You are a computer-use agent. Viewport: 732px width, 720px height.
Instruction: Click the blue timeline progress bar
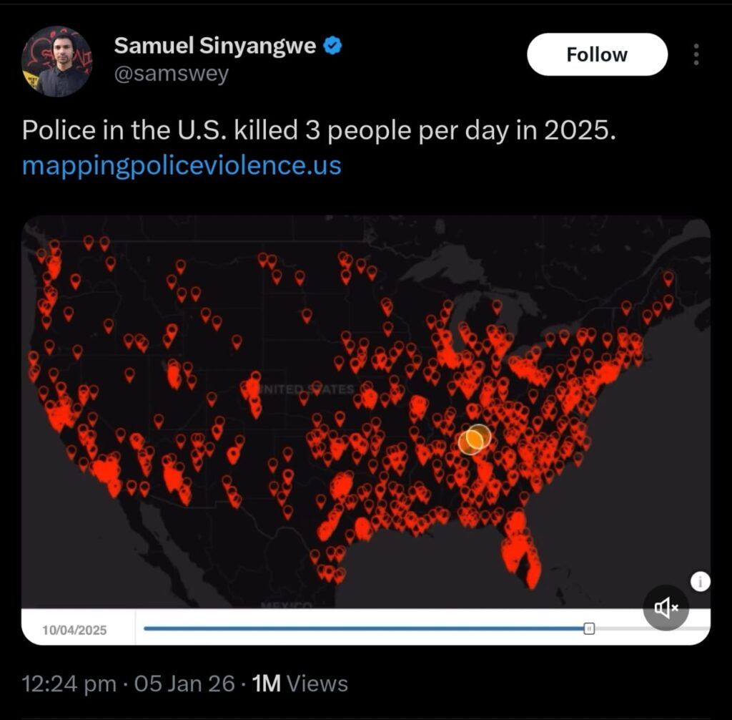[x=357, y=628]
